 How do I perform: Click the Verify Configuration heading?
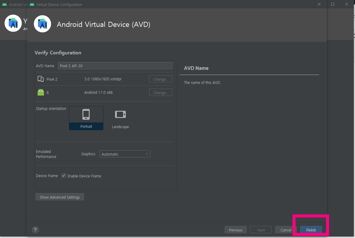coord(58,53)
